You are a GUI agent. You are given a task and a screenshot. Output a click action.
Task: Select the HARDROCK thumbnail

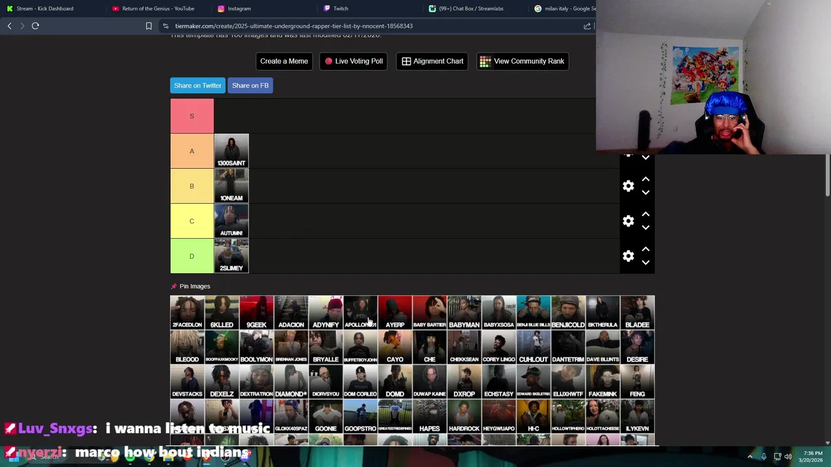coord(464,416)
